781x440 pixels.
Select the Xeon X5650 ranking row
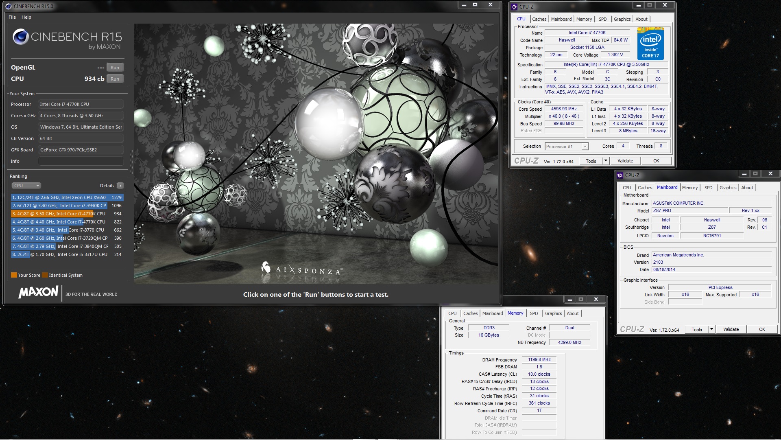point(67,197)
